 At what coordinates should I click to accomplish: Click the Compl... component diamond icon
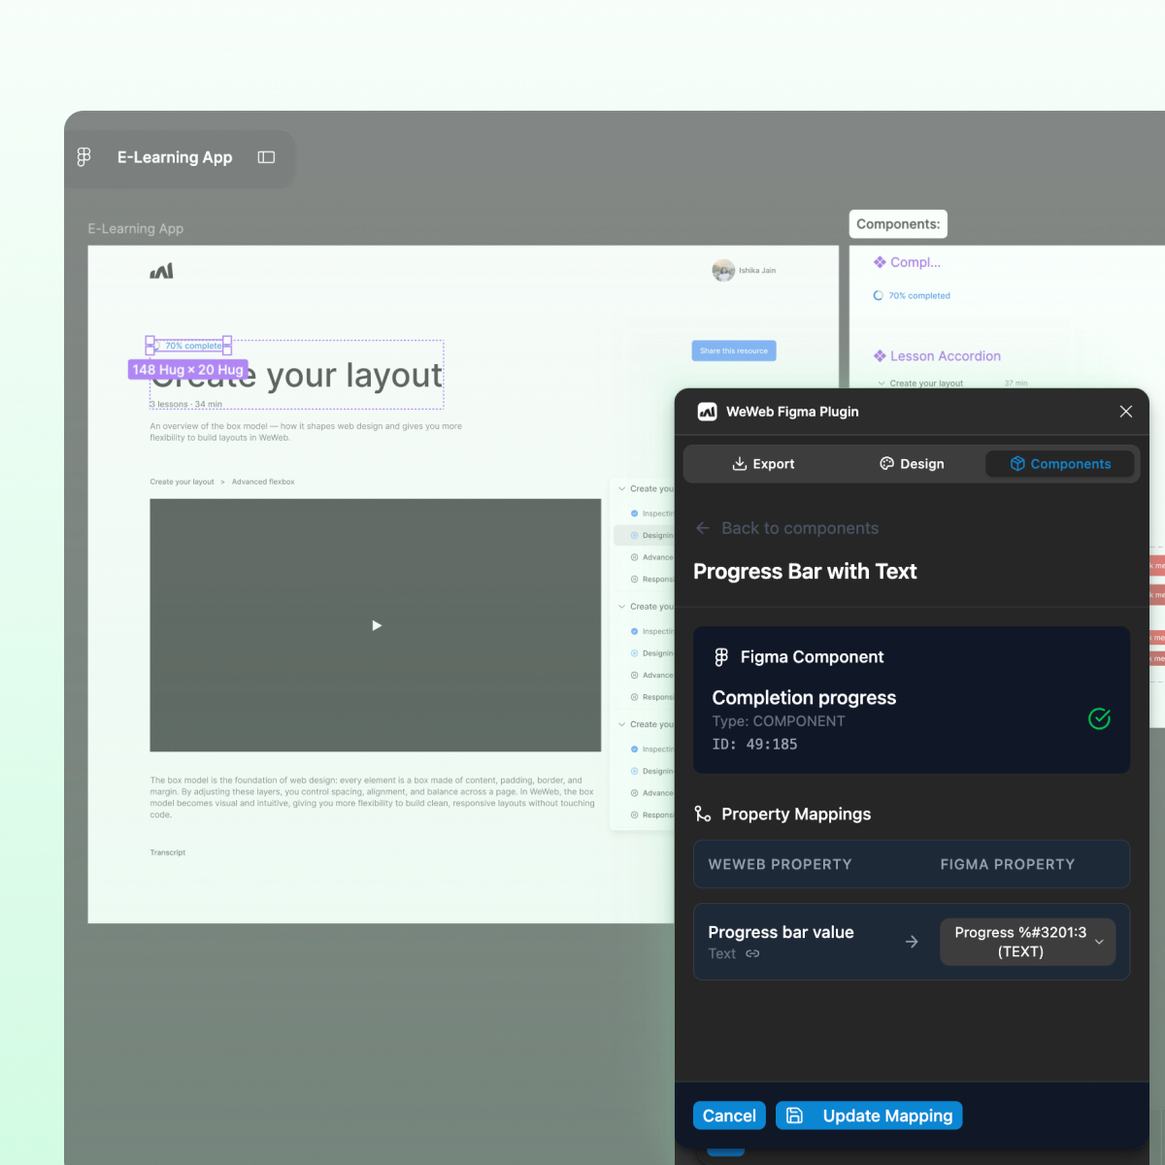coord(880,262)
